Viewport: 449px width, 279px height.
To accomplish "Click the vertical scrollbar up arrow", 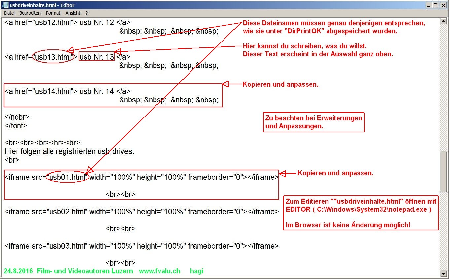I will [x=444, y=21].
